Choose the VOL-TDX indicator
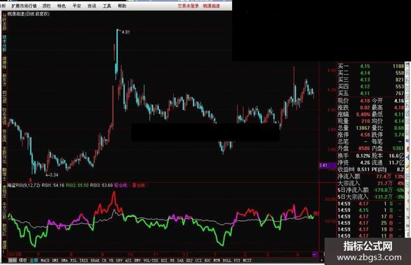Image resolution: width=411 pixels, height=265 pixels. [151, 260]
